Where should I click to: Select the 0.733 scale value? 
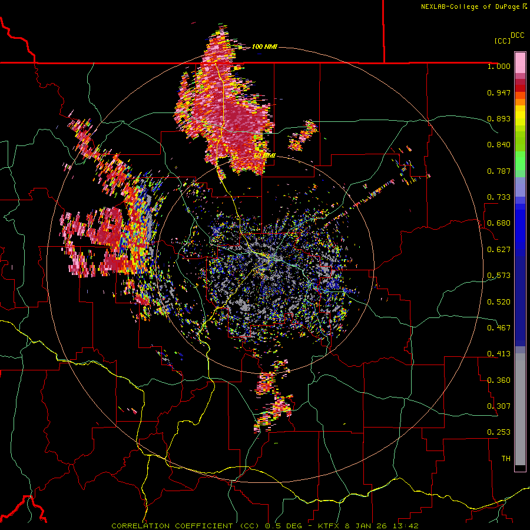[x=499, y=197]
